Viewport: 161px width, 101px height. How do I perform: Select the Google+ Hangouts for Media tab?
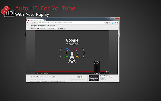coord(35,20)
